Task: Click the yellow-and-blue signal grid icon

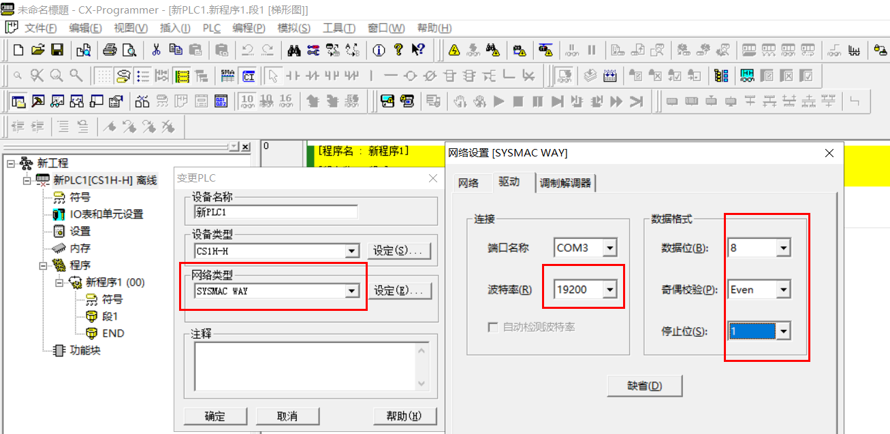Action: 721,75
